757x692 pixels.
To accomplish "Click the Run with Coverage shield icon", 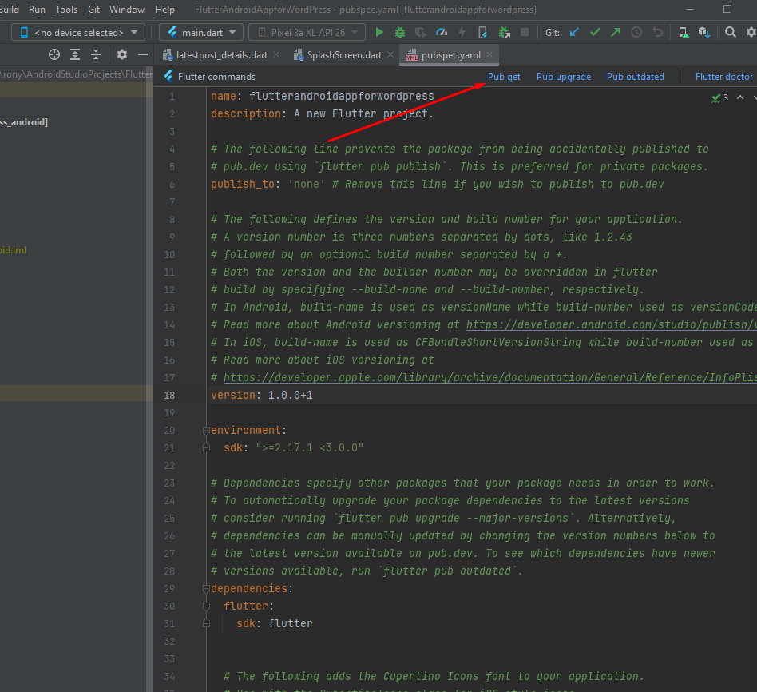I will coord(421,33).
